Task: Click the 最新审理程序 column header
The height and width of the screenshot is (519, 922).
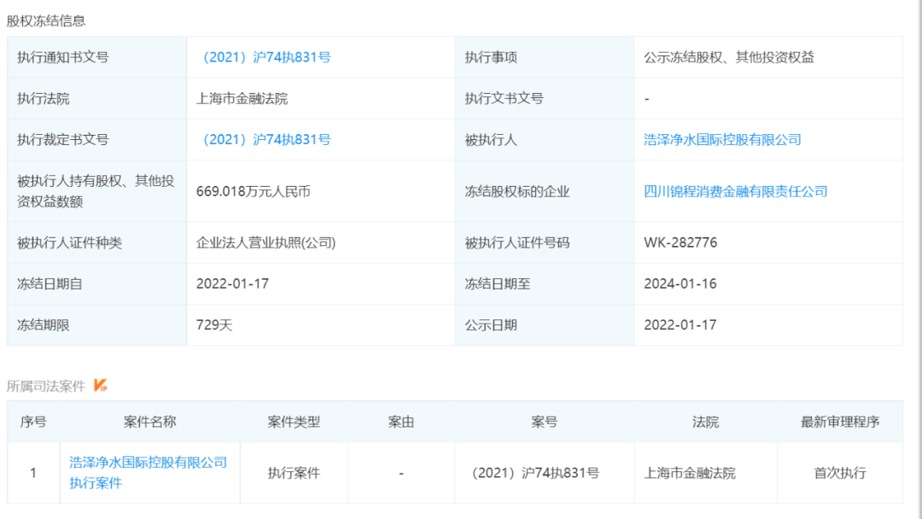Action: coord(840,422)
